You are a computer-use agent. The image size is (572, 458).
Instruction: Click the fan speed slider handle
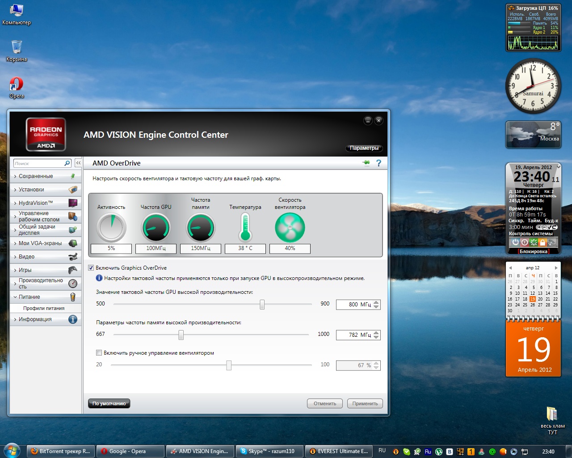(229, 365)
